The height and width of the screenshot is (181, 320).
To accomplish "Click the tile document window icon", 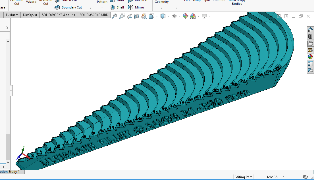I will pos(279,16).
